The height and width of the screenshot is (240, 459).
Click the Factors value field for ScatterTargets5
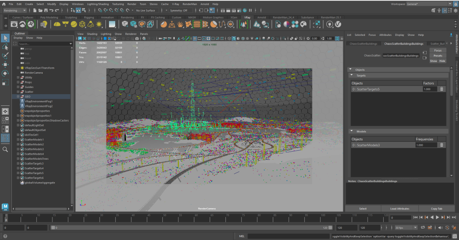click(x=429, y=89)
